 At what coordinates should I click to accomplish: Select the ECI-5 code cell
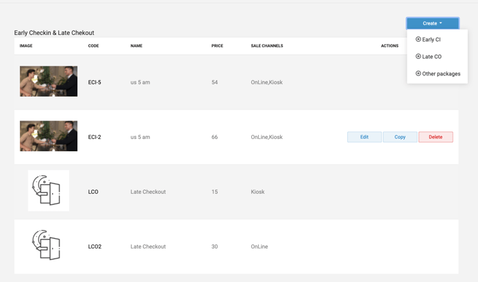(95, 82)
